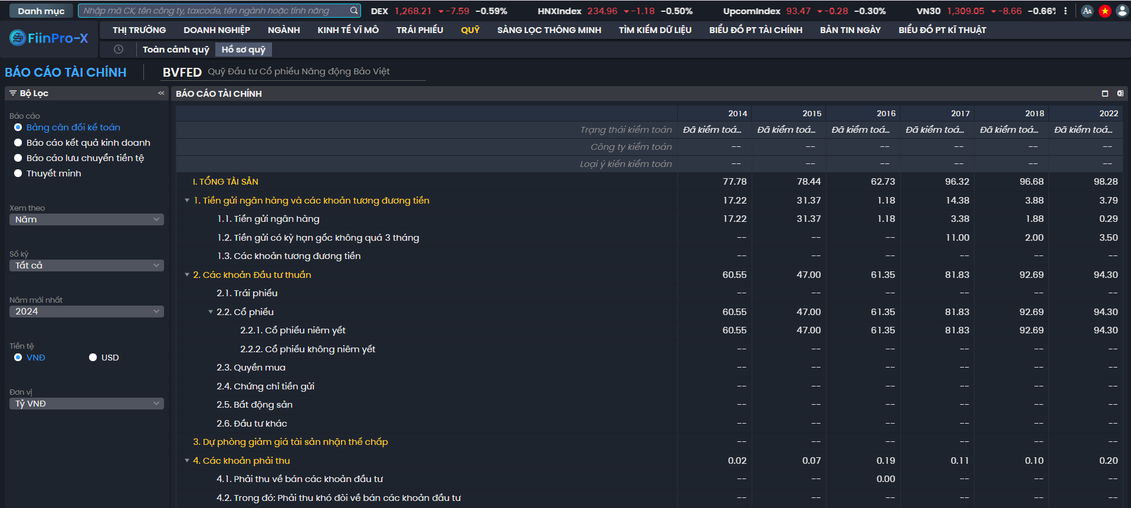
Task: Click the search magnifier icon
Action: [353, 11]
